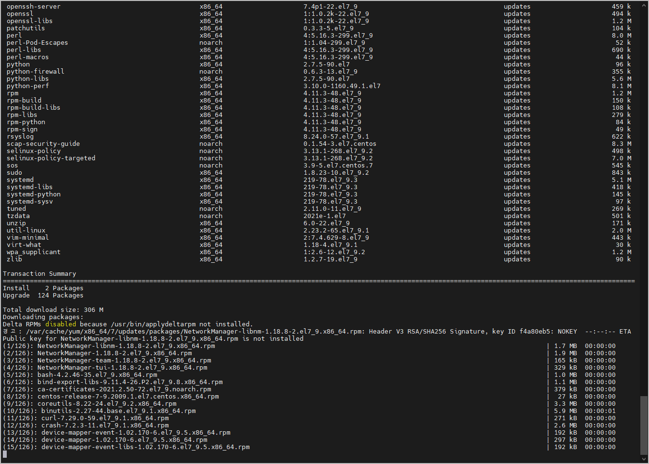Viewport: 649px width, 464px height.
Task: Click the 'perl-Pod-Escapes' package name
Action: (38, 43)
